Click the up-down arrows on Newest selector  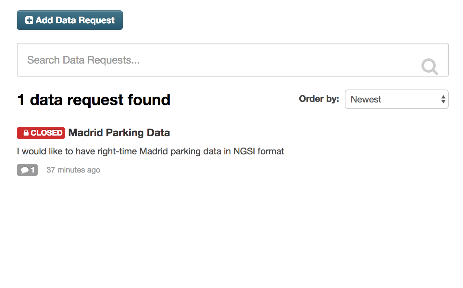coord(443,99)
